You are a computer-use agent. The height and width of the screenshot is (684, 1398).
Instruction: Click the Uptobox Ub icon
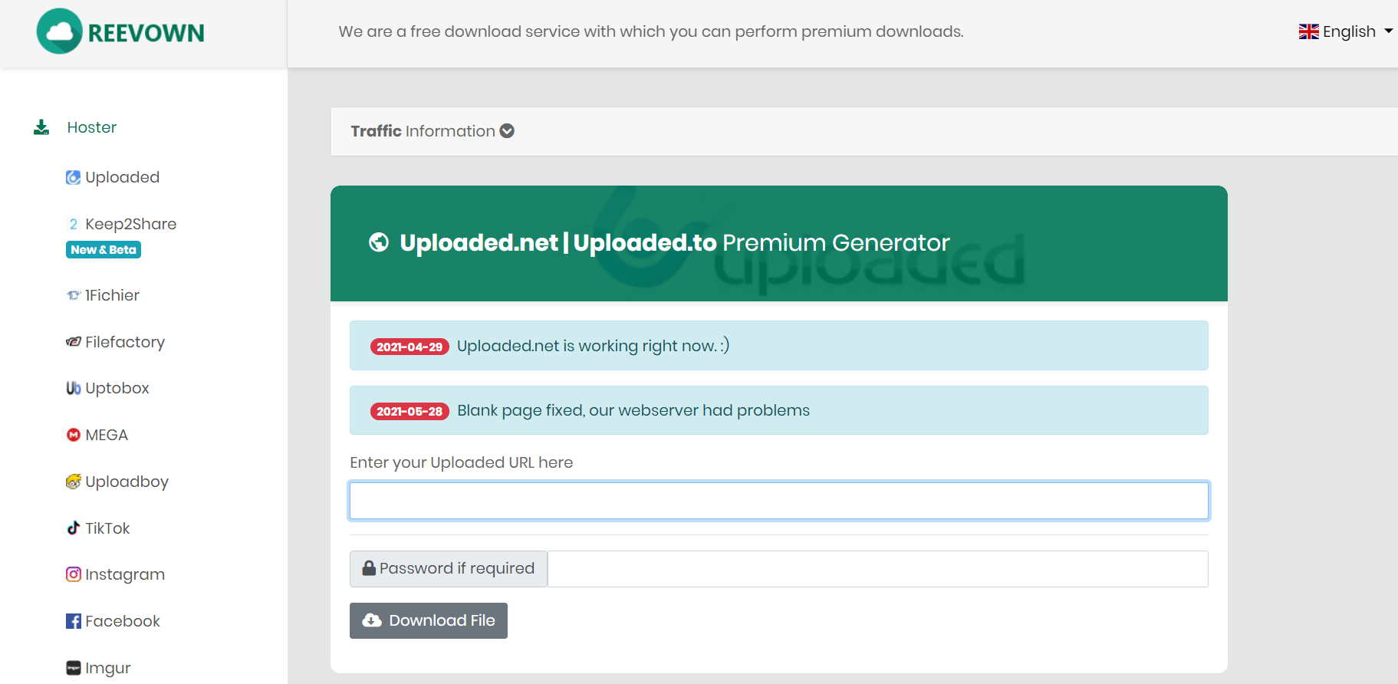[x=74, y=388]
